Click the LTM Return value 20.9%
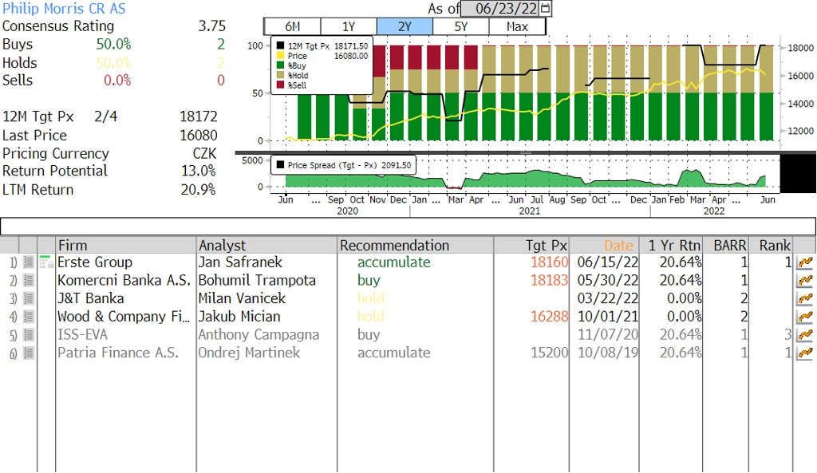This screenshot has height=473, width=817. point(199,190)
